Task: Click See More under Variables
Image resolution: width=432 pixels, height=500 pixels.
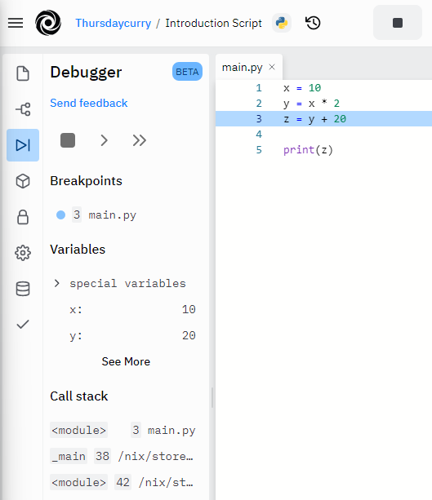Action: [126, 361]
